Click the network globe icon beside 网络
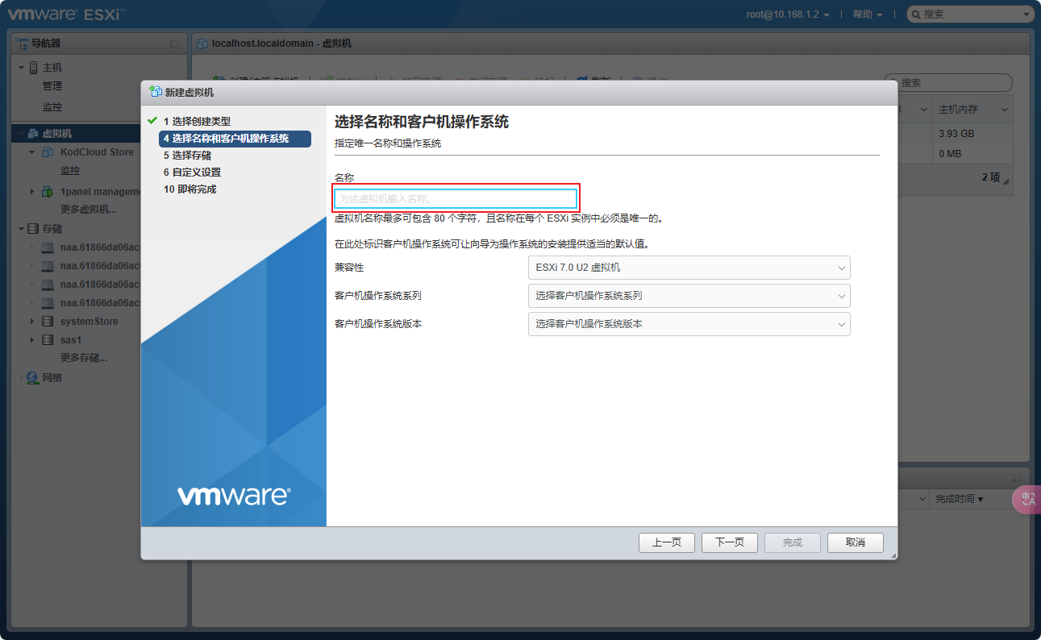1041x640 pixels. pos(32,378)
